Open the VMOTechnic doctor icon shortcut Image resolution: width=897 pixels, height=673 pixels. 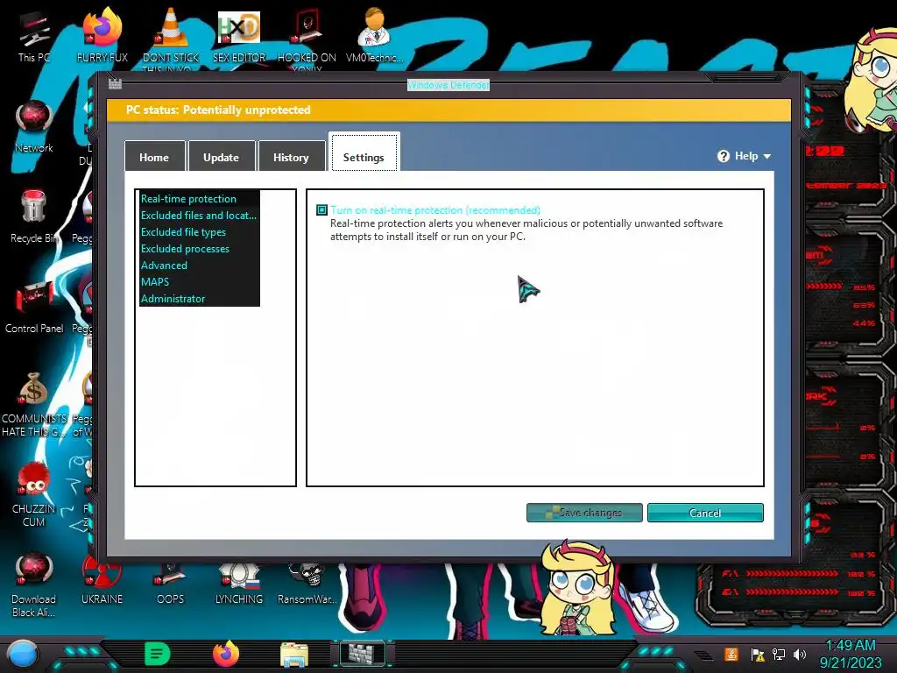pyautogui.click(x=375, y=35)
